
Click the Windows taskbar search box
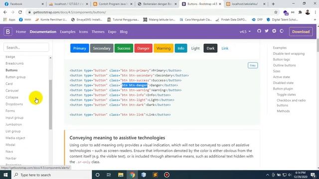click(x=52, y=175)
